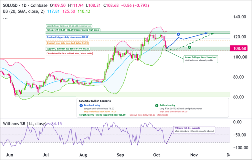Select the red 'Close below 106.00 = pullback stop' label
This screenshot has width=252, height=160.
69,53
